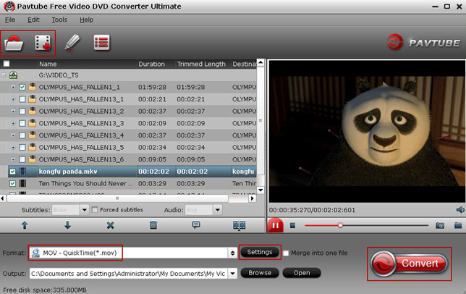Move selected item up with up arrow
Viewport: 466px width, 294px height.
tap(25, 225)
